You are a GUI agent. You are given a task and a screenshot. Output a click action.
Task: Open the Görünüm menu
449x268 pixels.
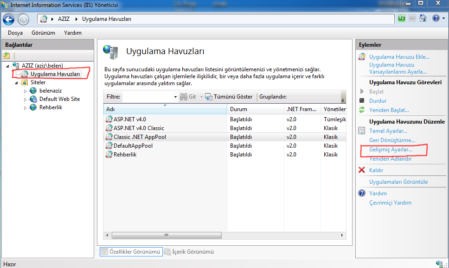[x=43, y=33]
